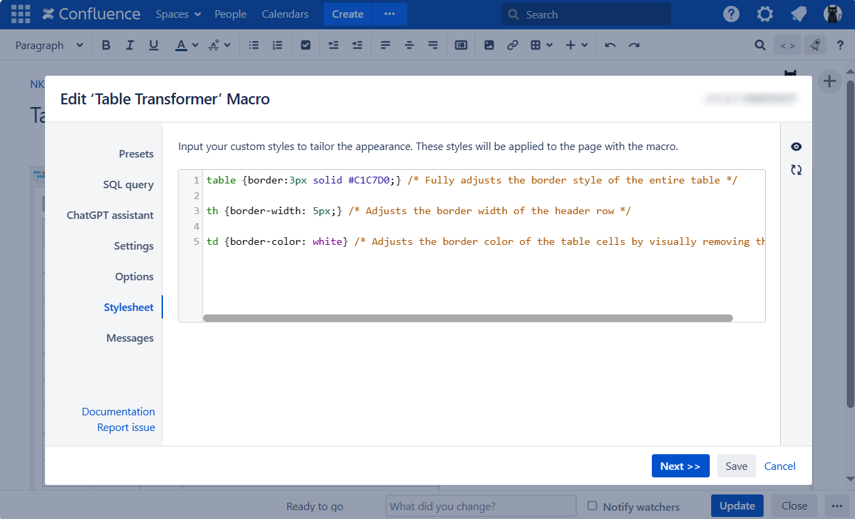Viewport: 855px width, 519px height.
Task: Open the Documentation link
Action: pos(118,412)
